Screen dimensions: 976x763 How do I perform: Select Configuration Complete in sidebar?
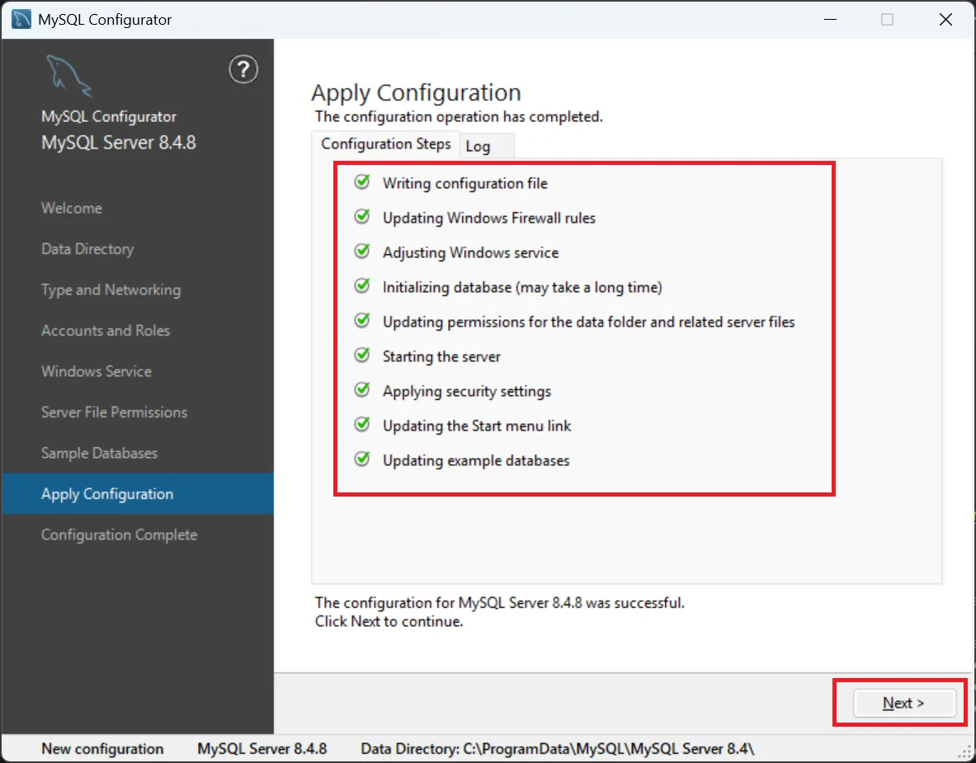coord(119,535)
